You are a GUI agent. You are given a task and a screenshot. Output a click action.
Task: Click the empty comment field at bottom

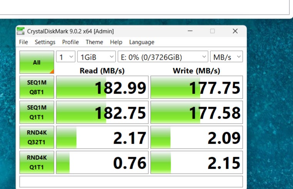131,182
